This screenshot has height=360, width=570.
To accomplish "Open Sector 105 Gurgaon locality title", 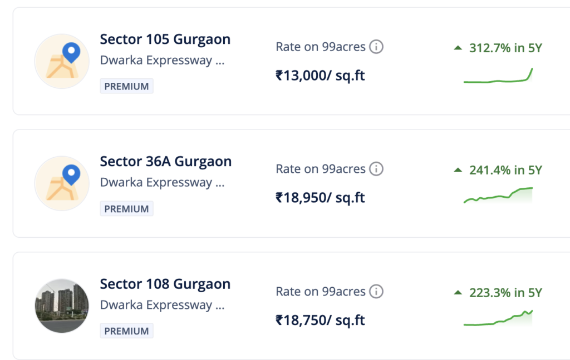I will point(165,39).
